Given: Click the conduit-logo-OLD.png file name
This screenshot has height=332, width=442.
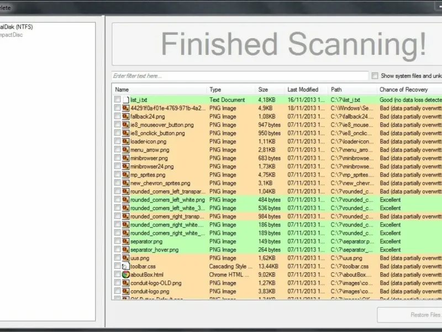Looking at the screenshot, I should point(156,283).
